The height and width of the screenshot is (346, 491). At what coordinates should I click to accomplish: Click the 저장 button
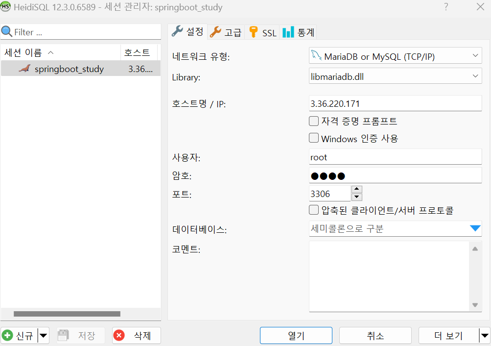pos(80,336)
